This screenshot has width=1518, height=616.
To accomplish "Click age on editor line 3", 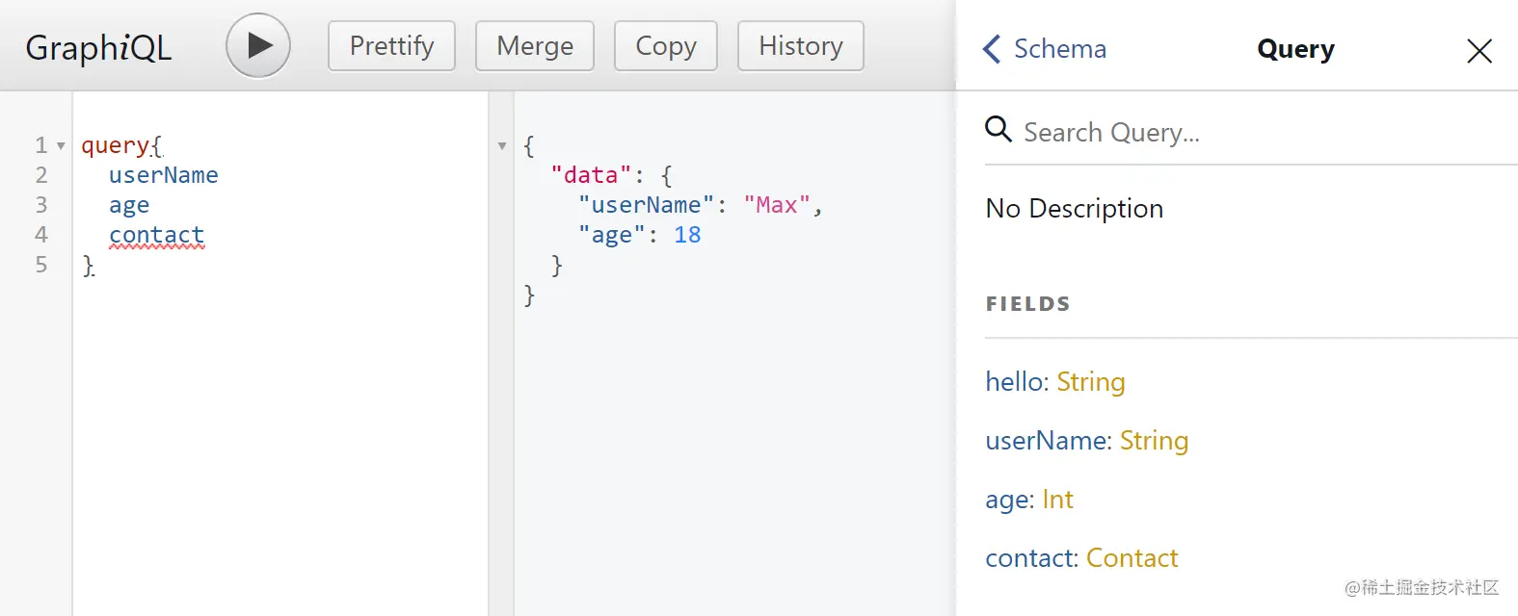I will [129, 205].
